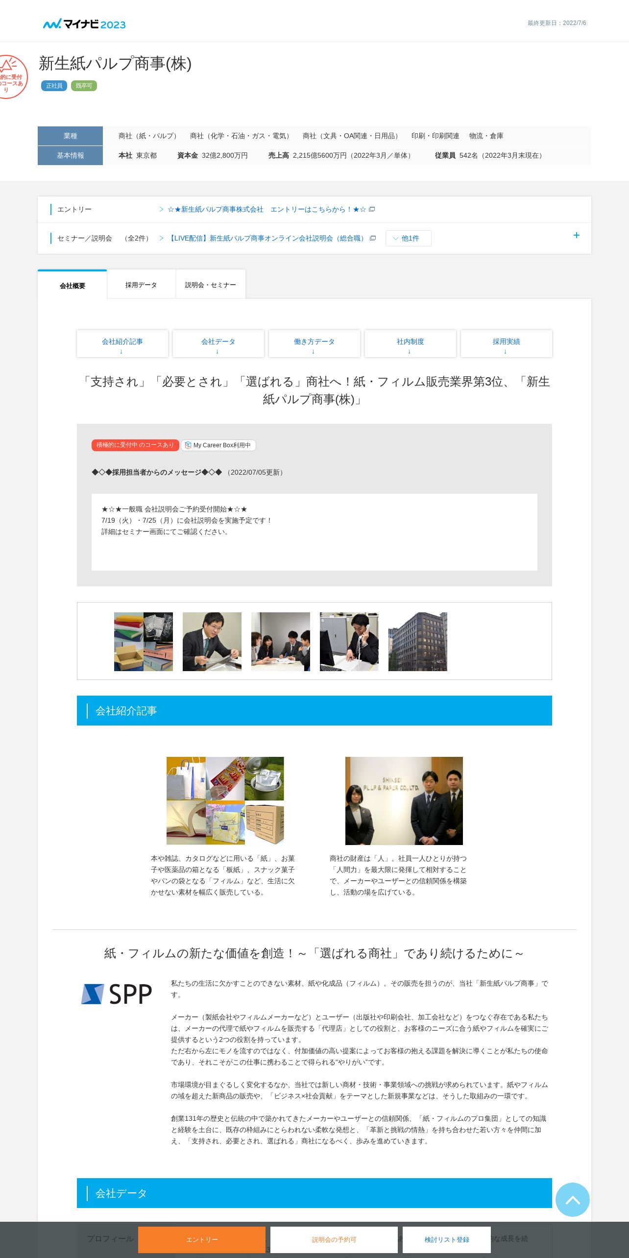Click the My Career Box利用中 badge
This screenshot has width=629, height=1258.
coord(218,445)
